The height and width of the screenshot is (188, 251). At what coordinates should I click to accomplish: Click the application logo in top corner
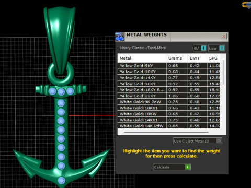point(246,5)
